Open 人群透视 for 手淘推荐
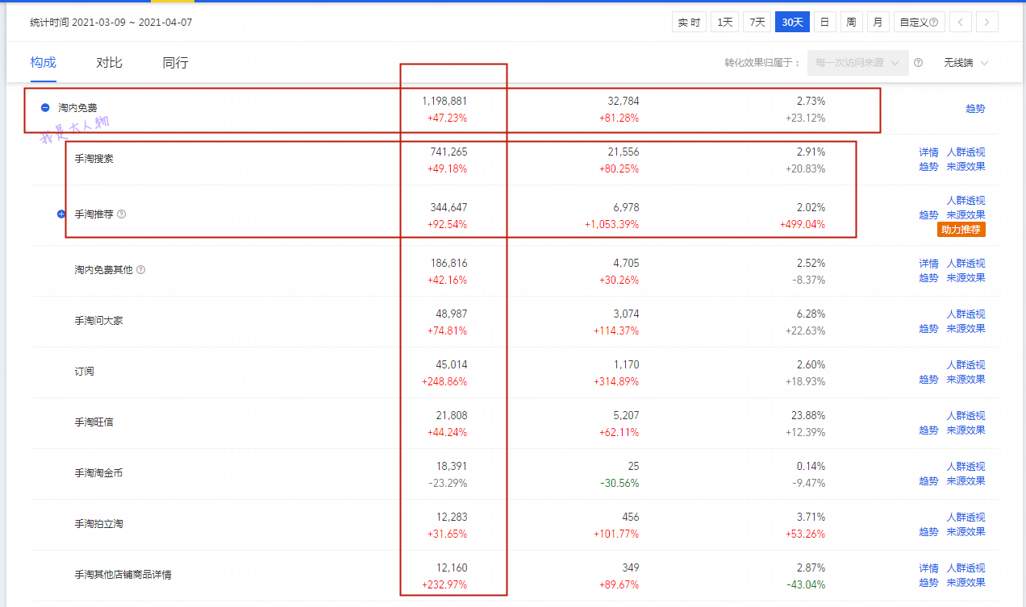1026x607 pixels. [966, 201]
